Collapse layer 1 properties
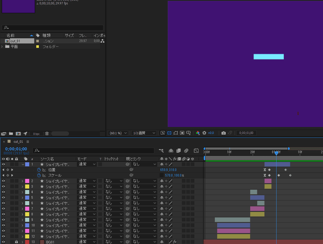This screenshot has width=323, height=244. [23, 164]
